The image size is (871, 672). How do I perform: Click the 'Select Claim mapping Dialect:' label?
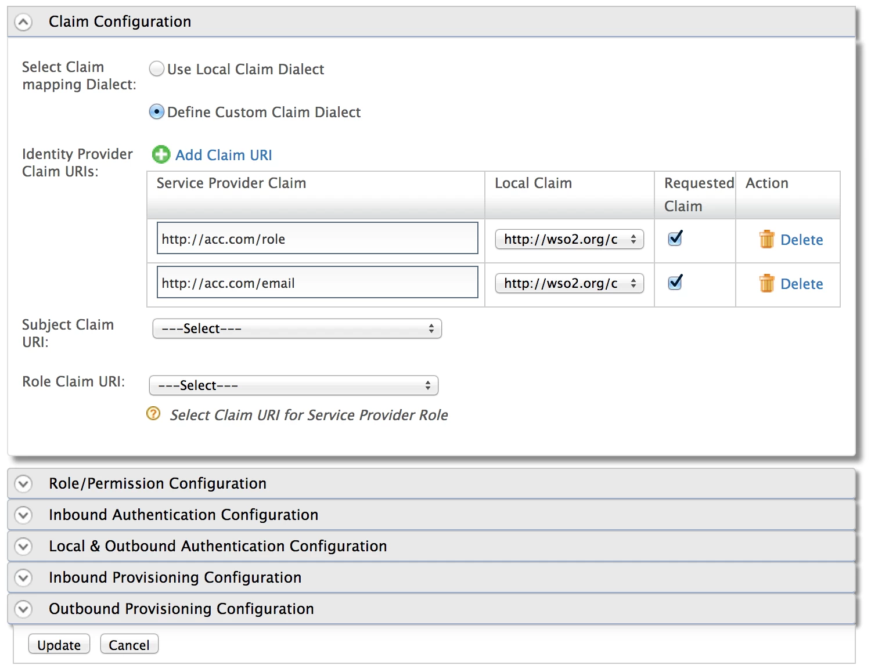point(79,75)
